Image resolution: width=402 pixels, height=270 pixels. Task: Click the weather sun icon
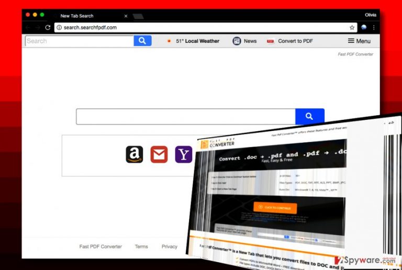click(x=169, y=41)
